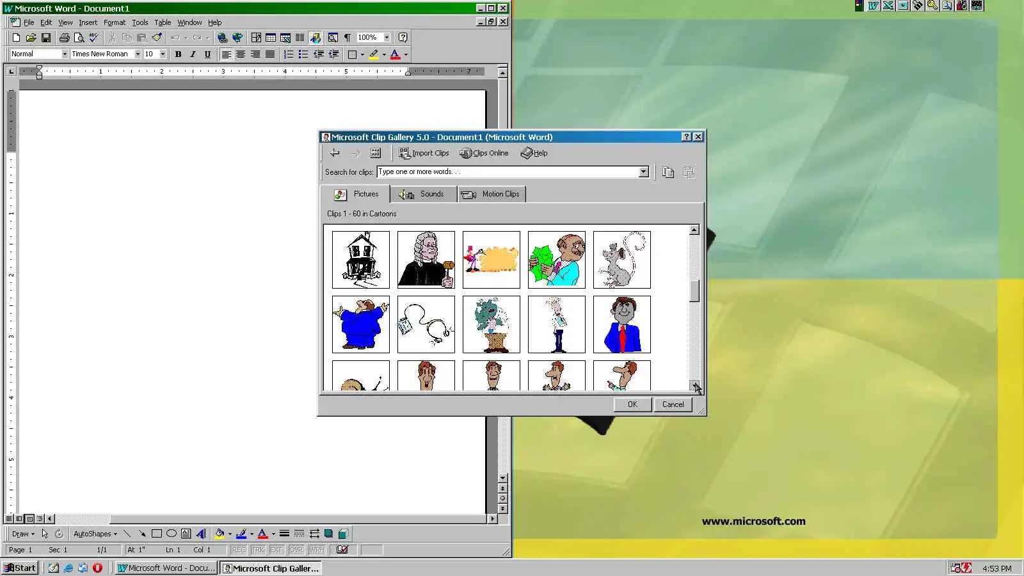The width and height of the screenshot is (1024, 576).
Task: Click Cancel in Clip Gallery dialog
Action: tap(673, 404)
